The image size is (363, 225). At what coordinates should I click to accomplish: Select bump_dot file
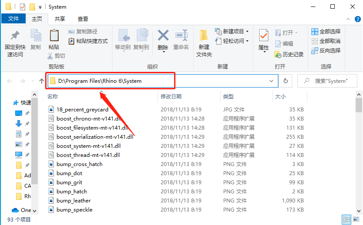[66, 173]
